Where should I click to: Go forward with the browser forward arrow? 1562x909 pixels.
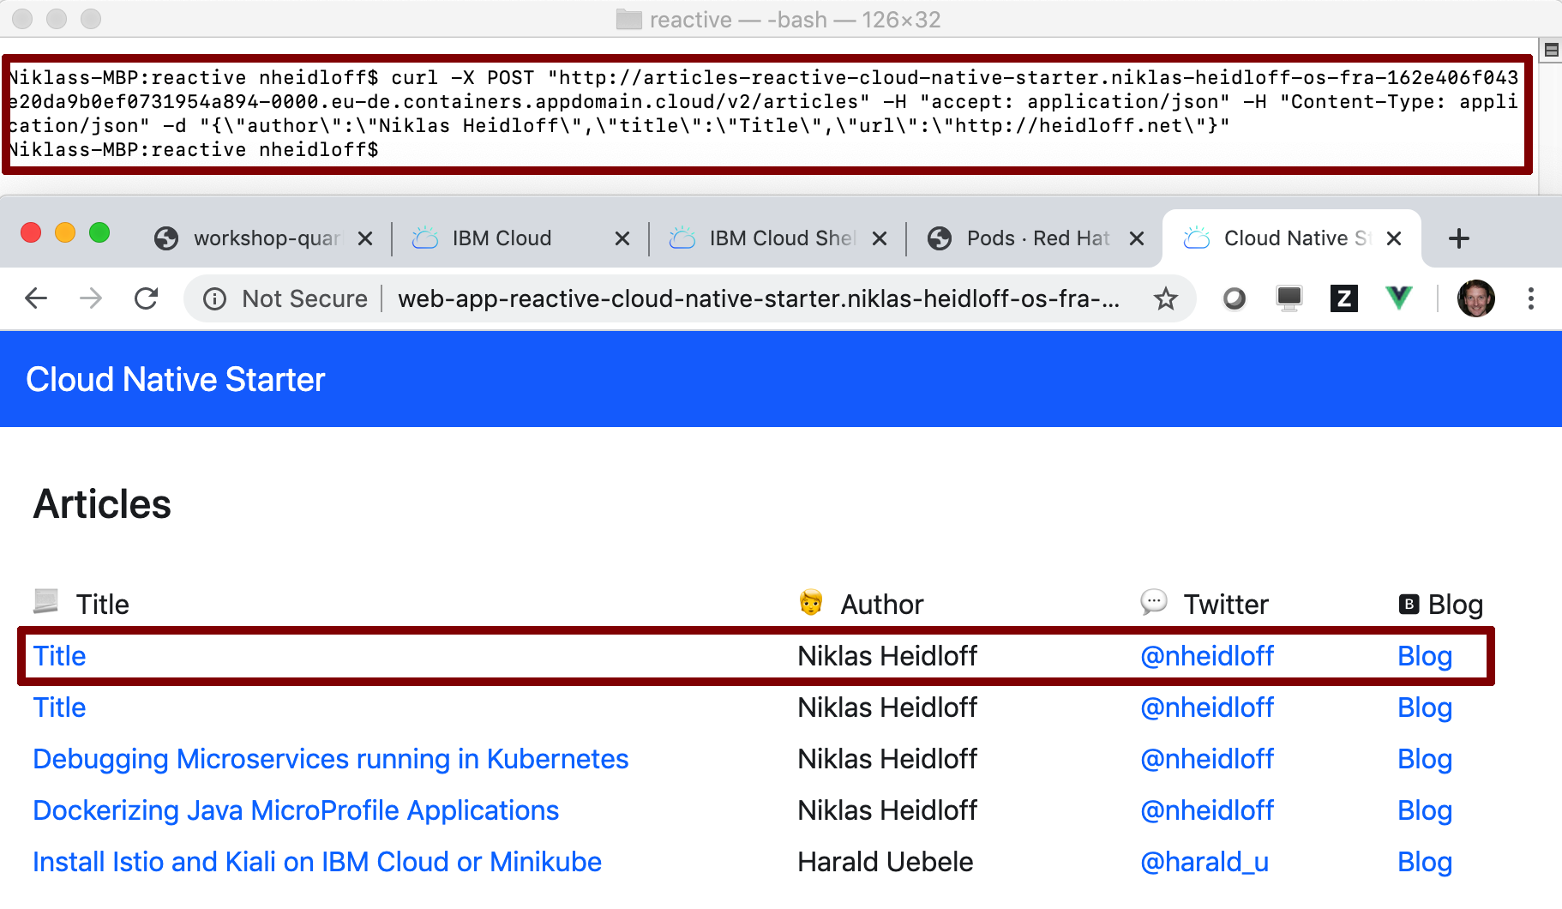coord(91,298)
